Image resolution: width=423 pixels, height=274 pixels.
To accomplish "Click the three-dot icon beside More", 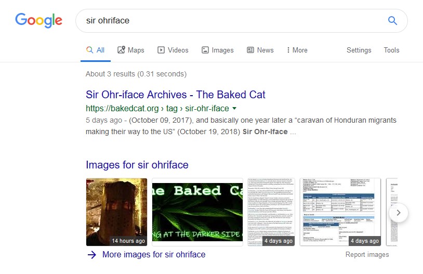I will point(288,50).
